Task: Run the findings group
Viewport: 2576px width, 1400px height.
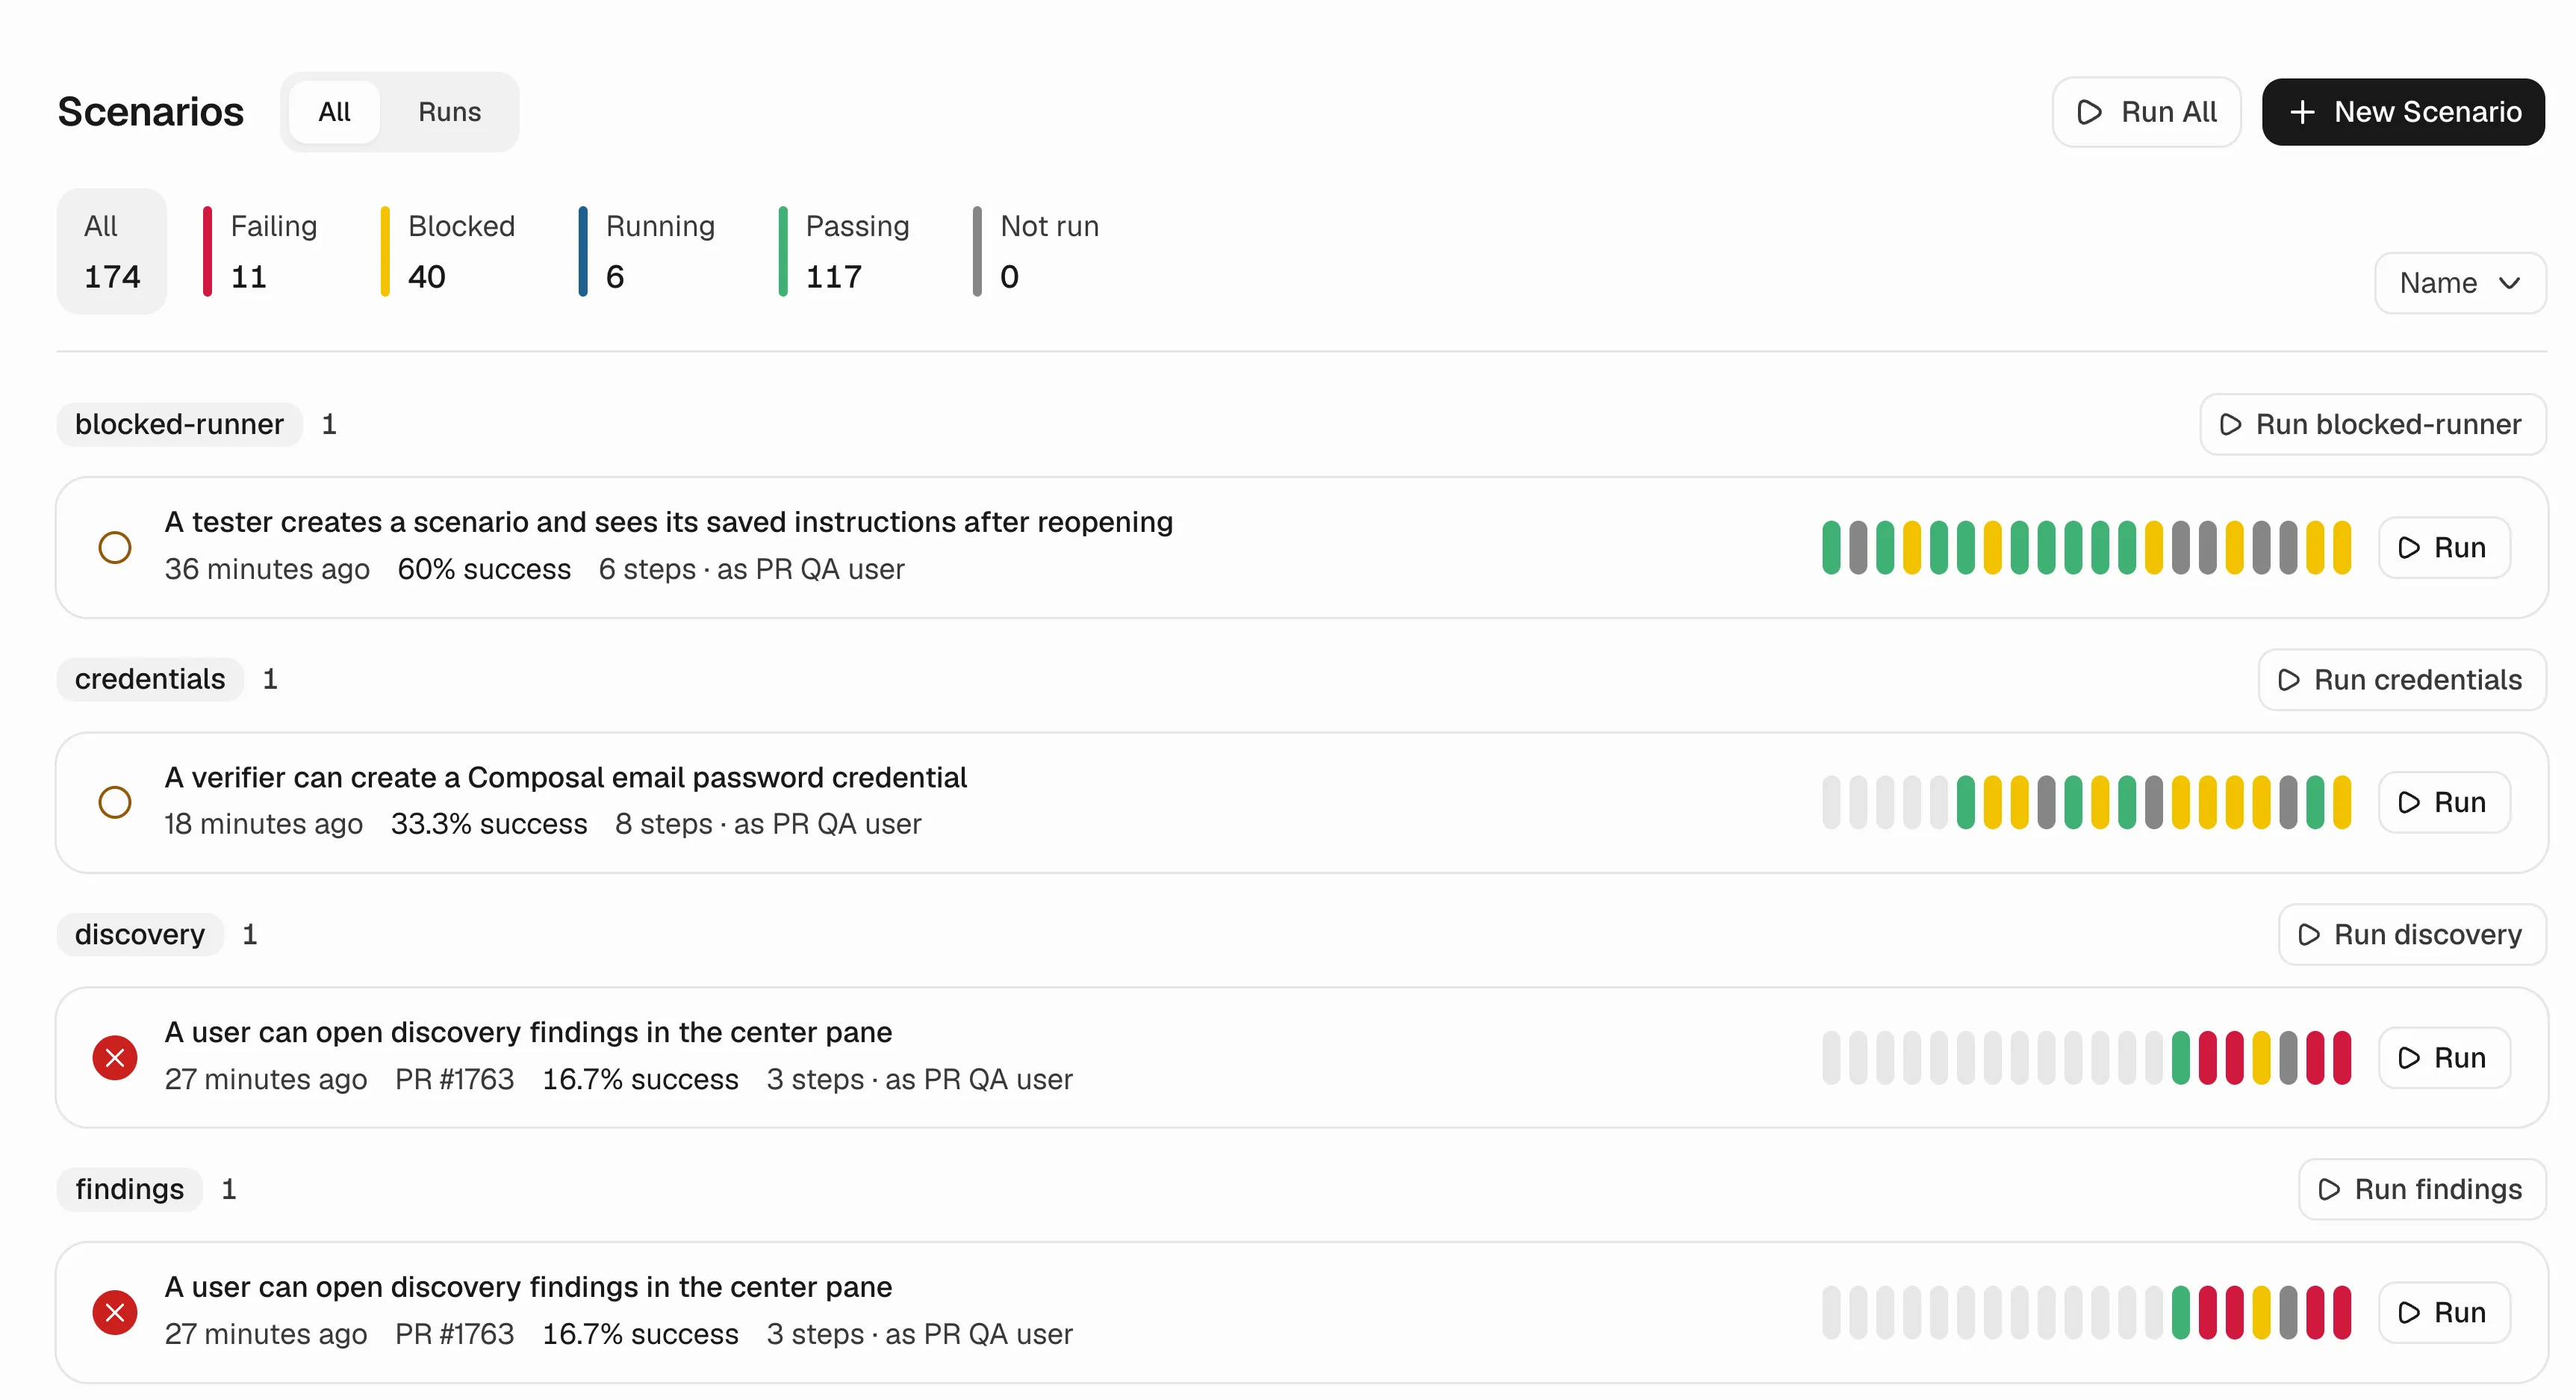Action: (x=2421, y=1189)
